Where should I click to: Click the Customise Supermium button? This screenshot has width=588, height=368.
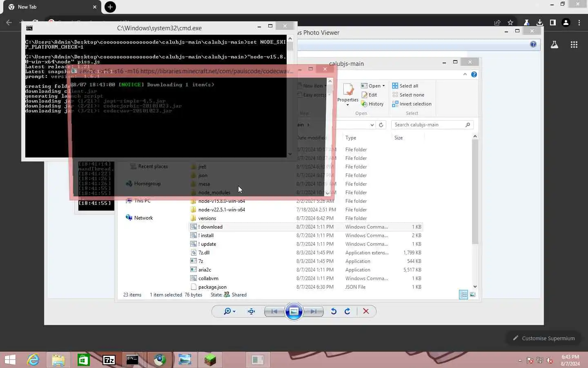tap(544, 338)
